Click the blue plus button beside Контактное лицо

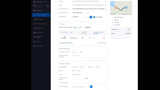pos(91,87)
